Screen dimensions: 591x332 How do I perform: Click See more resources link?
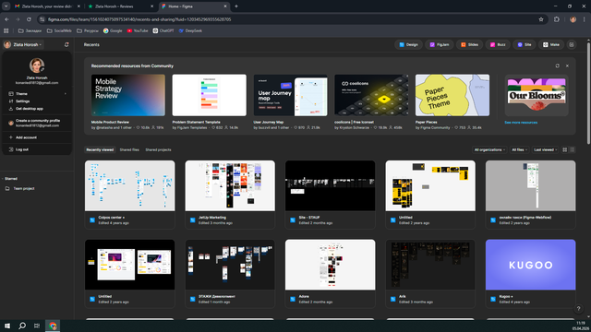(x=521, y=123)
